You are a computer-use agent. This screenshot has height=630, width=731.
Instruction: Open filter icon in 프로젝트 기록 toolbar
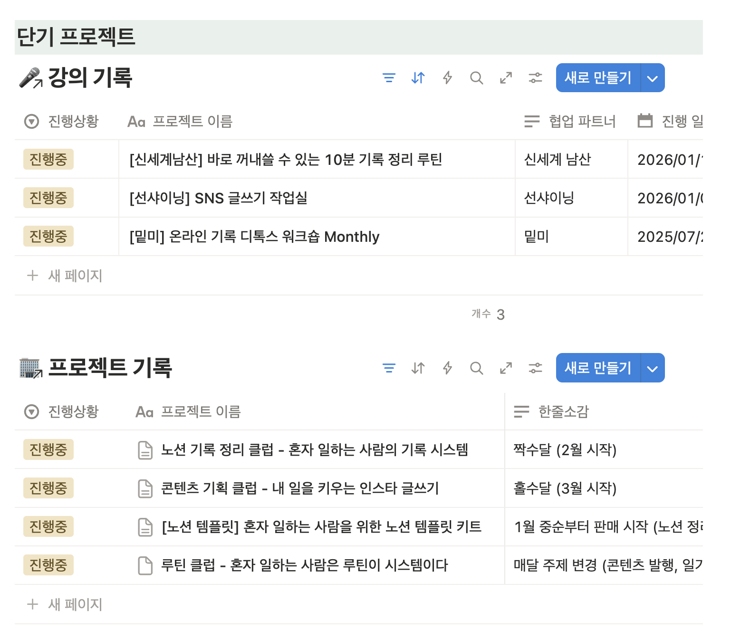pos(389,368)
